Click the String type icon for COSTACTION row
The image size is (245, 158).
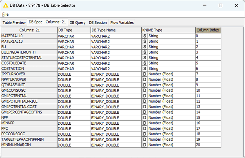coord(145,69)
